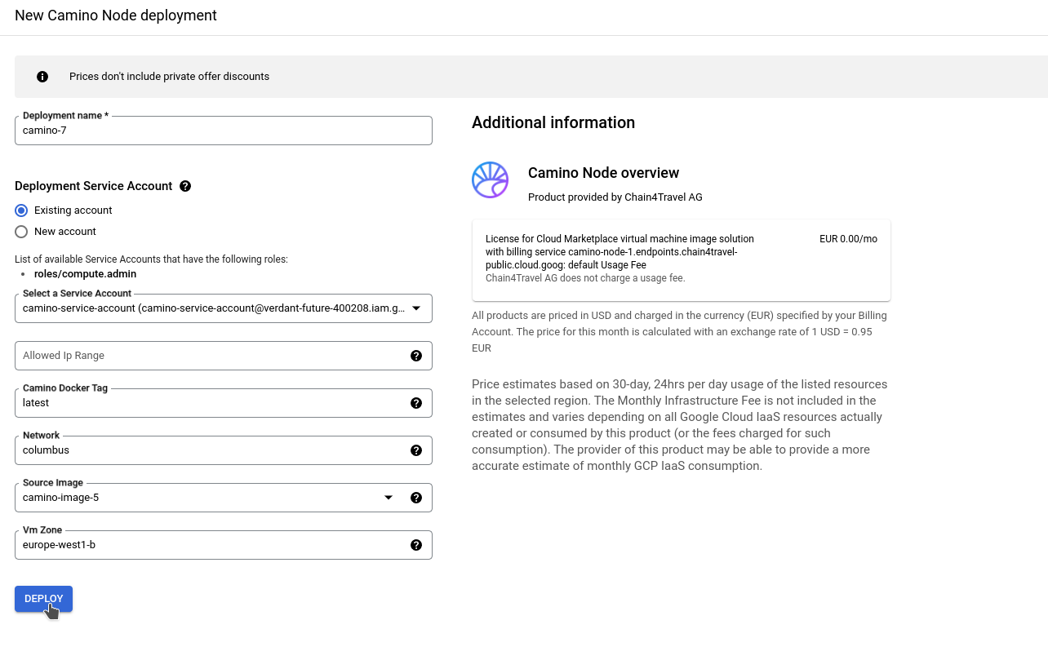
Task: Click the license pricing card
Action: [x=681, y=260]
